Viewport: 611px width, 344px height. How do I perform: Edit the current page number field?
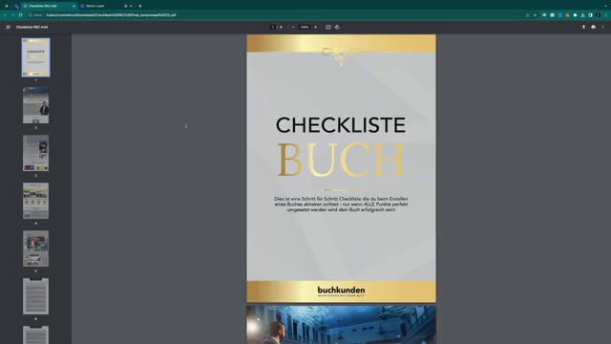point(273,28)
